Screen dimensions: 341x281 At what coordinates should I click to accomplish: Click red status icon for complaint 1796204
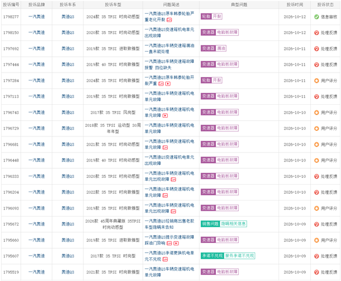click(x=317, y=192)
